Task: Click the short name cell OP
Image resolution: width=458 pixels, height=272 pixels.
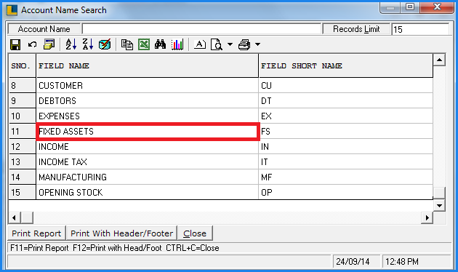Action: tap(345, 192)
